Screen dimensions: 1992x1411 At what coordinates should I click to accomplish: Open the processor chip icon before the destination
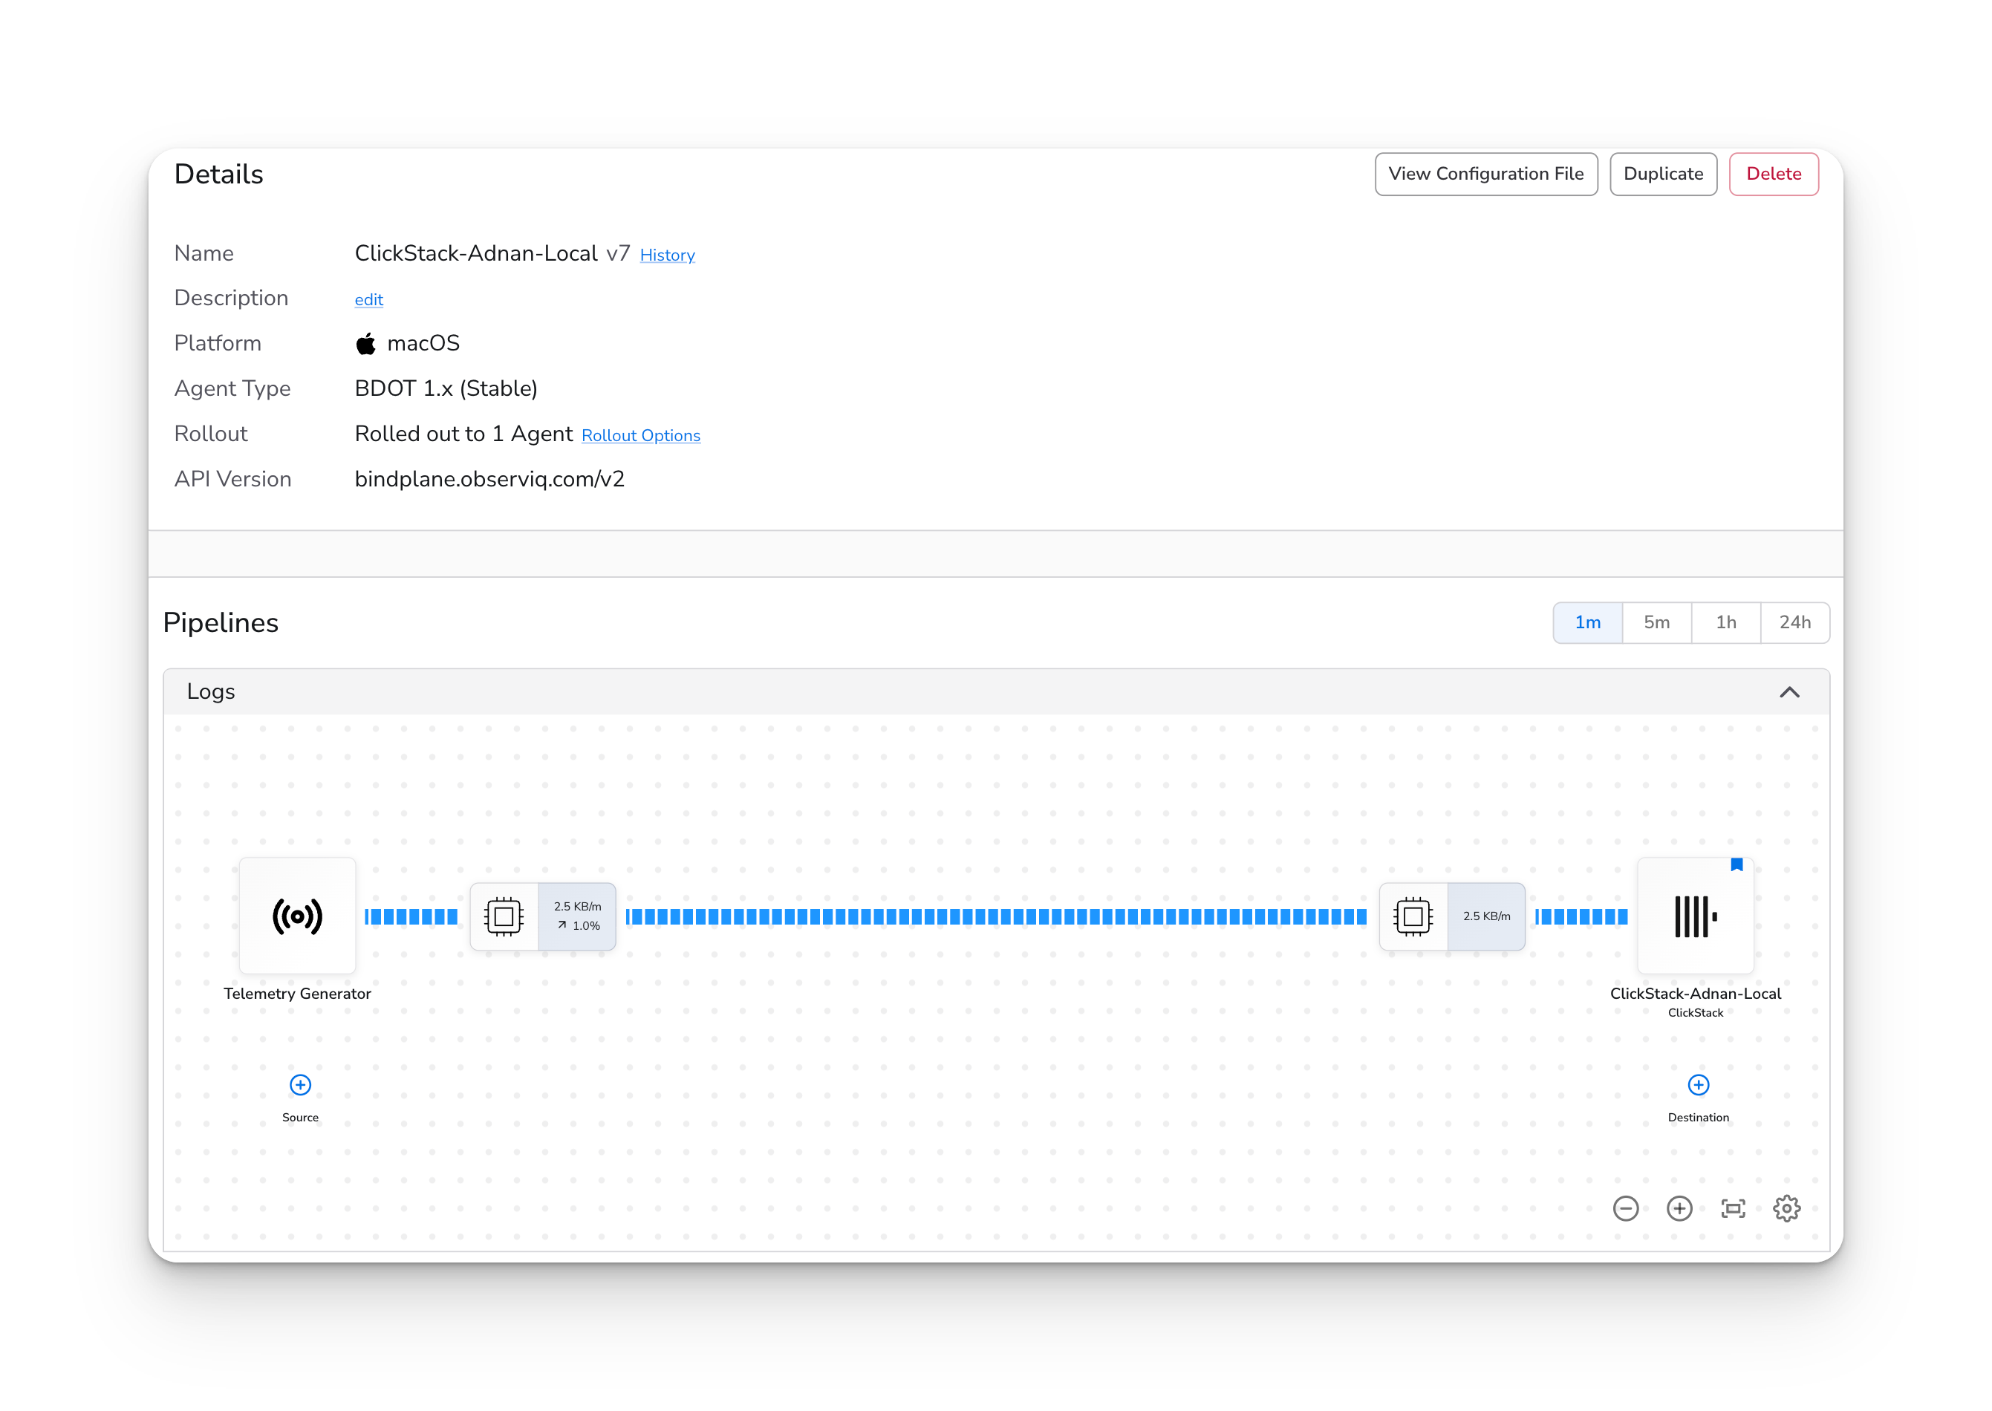coord(1413,915)
